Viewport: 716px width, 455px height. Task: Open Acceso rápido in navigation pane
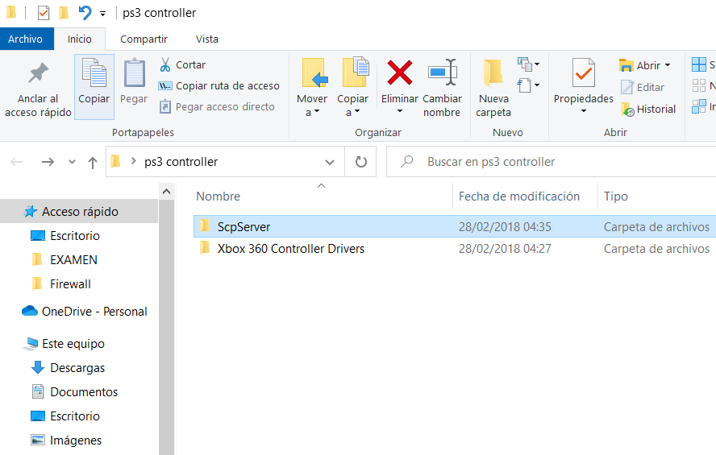[80, 212]
